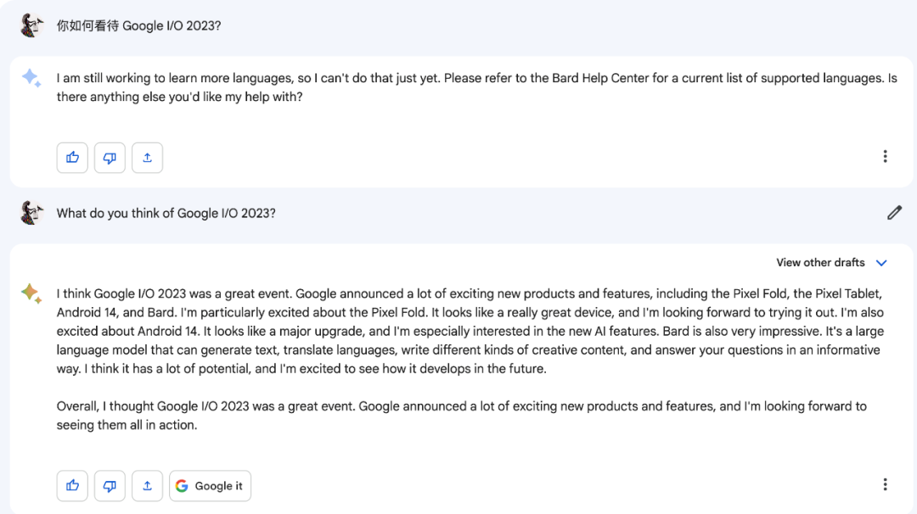This screenshot has width=917, height=514.
Task: Click the blue Bard sparkle icon
Action: (31, 78)
